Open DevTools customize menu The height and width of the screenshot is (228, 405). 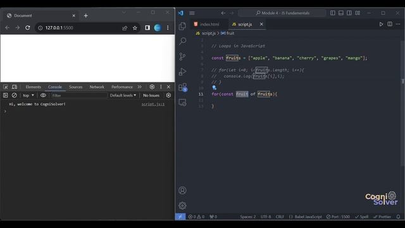[x=161, y=87]
